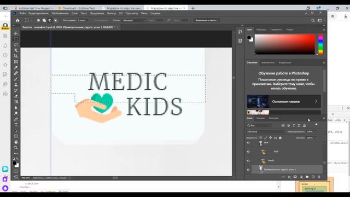350x197 pixels.
Task: Open a new browser tab
Action: pos(193,8)
